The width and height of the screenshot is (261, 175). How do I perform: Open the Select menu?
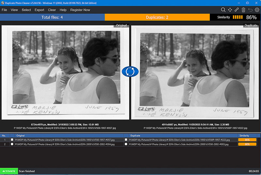(26, 10)
